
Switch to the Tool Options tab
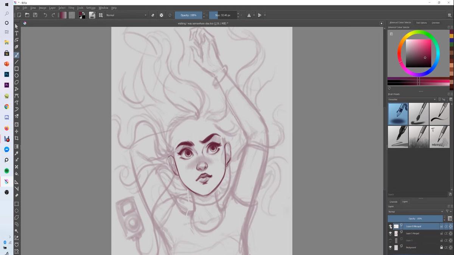(421, 23)
